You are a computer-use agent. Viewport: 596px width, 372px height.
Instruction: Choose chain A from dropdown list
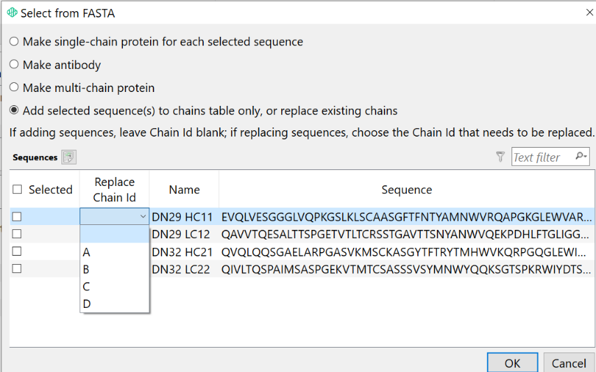114,252
